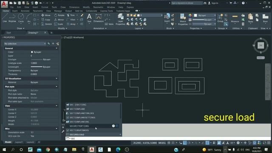This screenshot has height=153, width=272.
Task: Expand the Modify panel flyout
Action: click(x=62, y=28)
